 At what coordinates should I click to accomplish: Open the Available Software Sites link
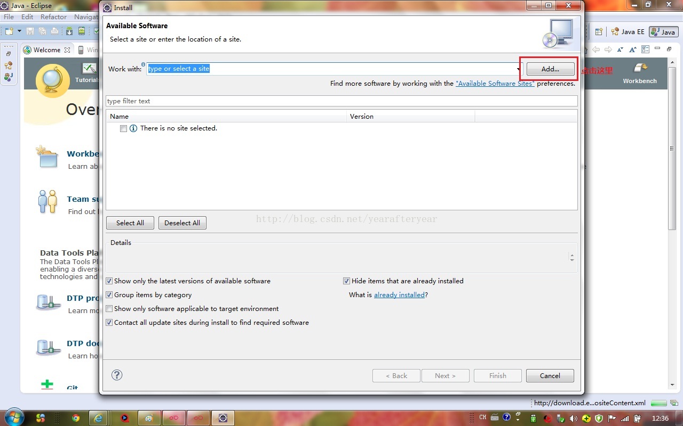495,84
